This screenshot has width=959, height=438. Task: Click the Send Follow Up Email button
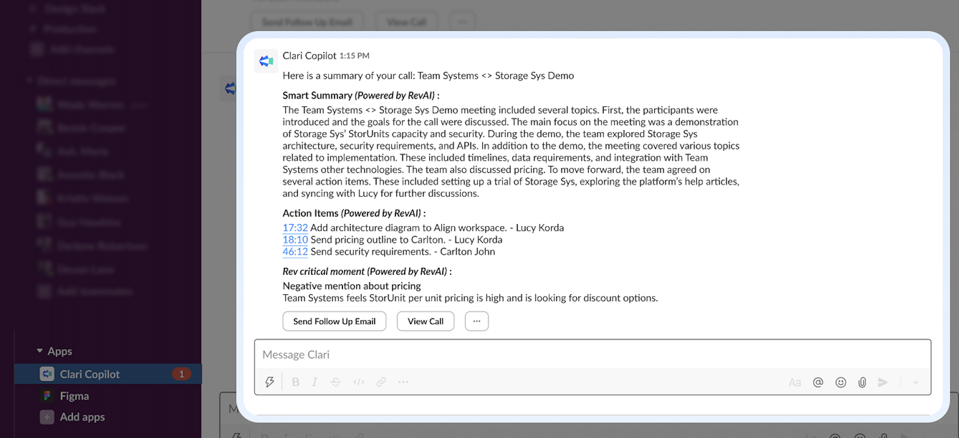[x=334, y=321]
